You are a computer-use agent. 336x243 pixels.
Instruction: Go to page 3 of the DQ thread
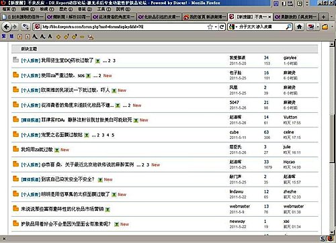[x=114, y=60]
